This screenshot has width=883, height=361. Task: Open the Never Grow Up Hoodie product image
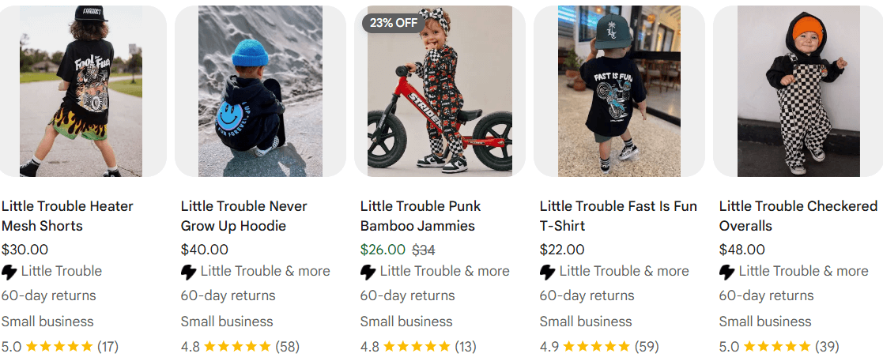(x=260, y=91)
